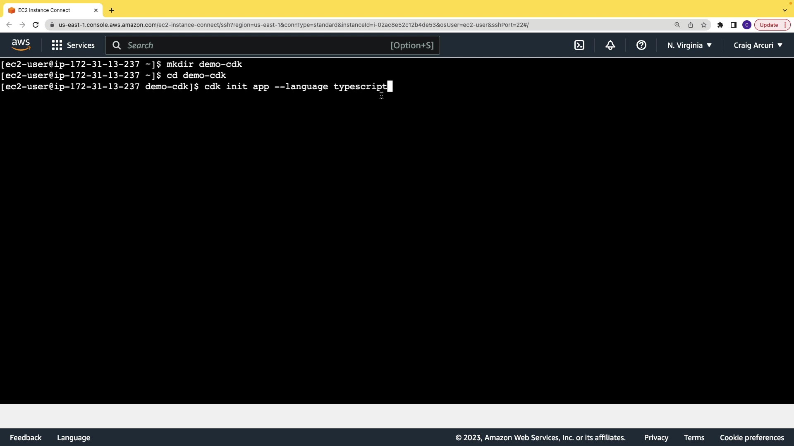This screenshot has width=794, height=446.
Task: Expand the Craig Arcuri account menu
Action: coord(758,45)
